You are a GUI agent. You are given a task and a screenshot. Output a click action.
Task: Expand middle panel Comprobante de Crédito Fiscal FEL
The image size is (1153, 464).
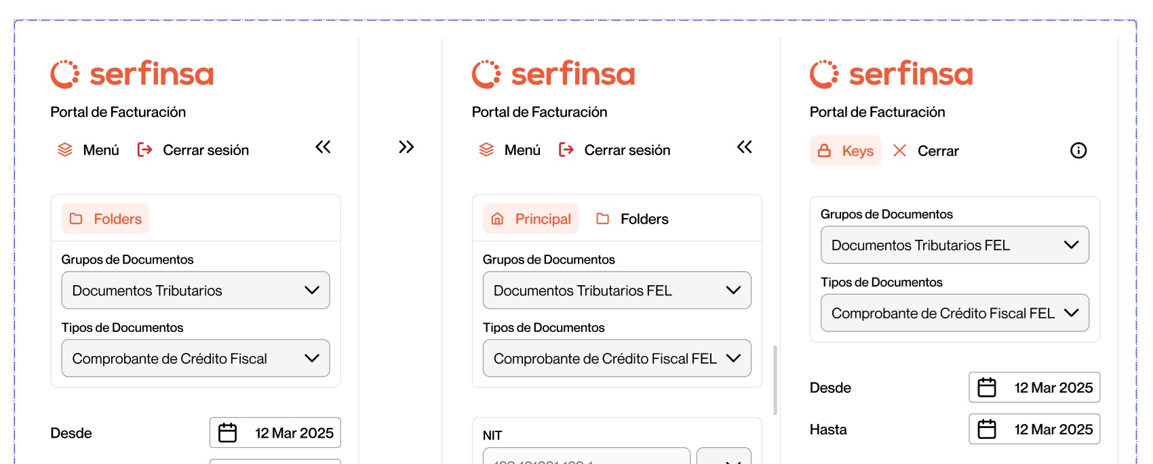tap(617, 358)
